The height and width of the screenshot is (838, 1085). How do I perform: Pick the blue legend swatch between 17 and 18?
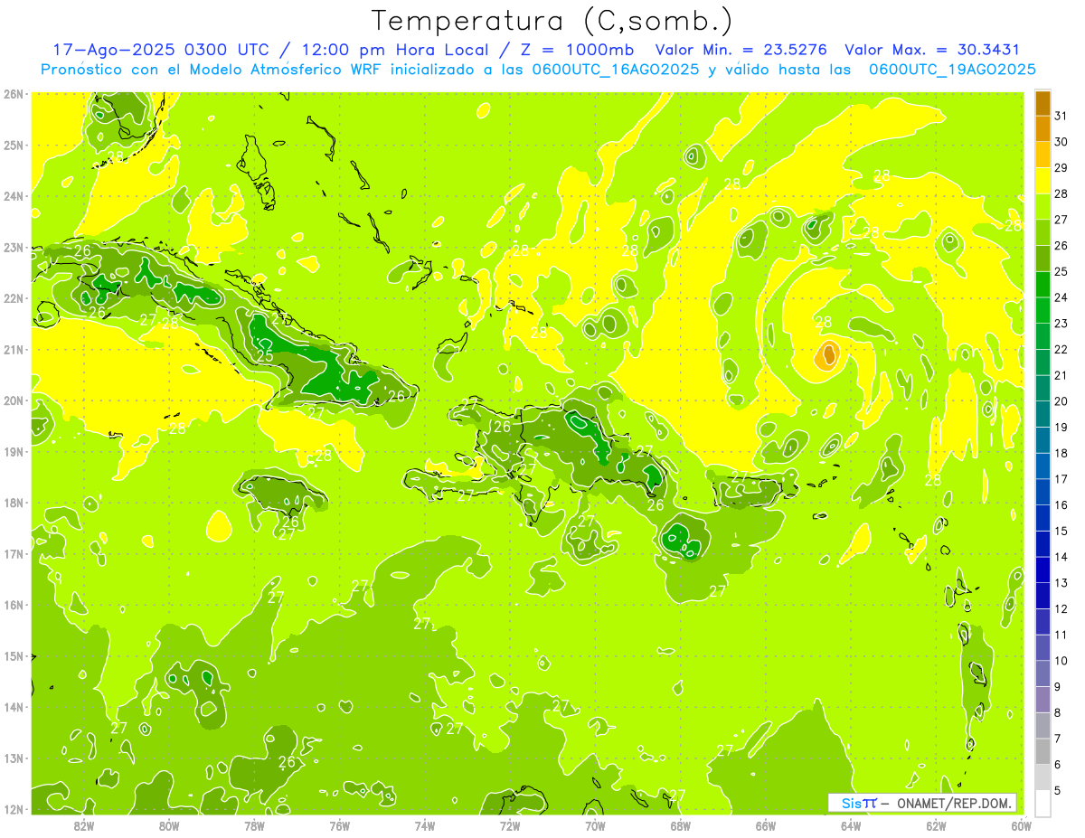(1043, 467)
